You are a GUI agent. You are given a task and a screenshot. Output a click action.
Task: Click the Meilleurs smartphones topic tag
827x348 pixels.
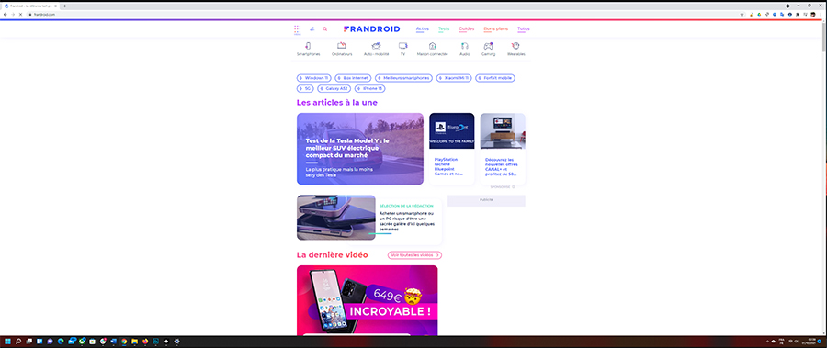point(403,78)
